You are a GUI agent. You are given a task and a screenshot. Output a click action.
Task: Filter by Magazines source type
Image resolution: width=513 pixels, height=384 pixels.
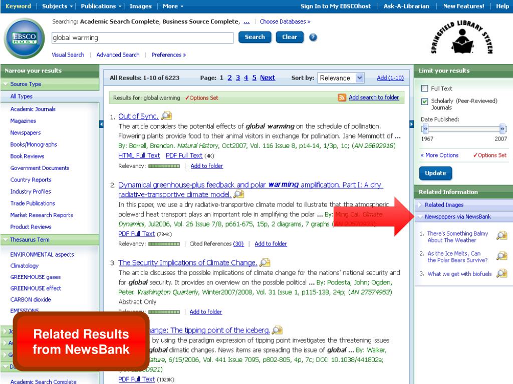tap(23, 121)
